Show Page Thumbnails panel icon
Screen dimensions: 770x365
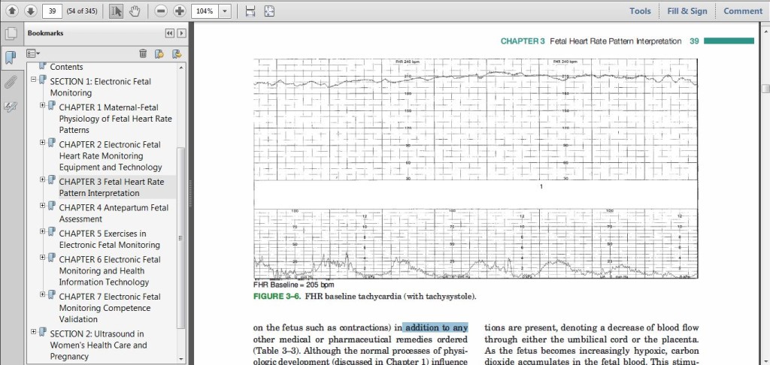click(11, 34)
